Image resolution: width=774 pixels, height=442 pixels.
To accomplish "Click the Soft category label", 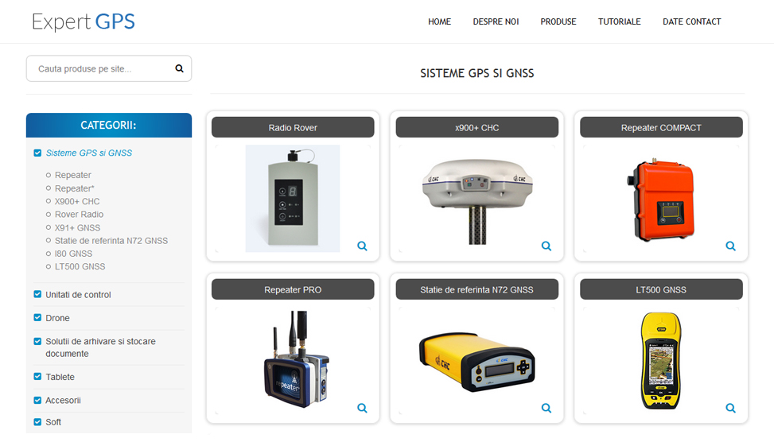I will (53, 422).
